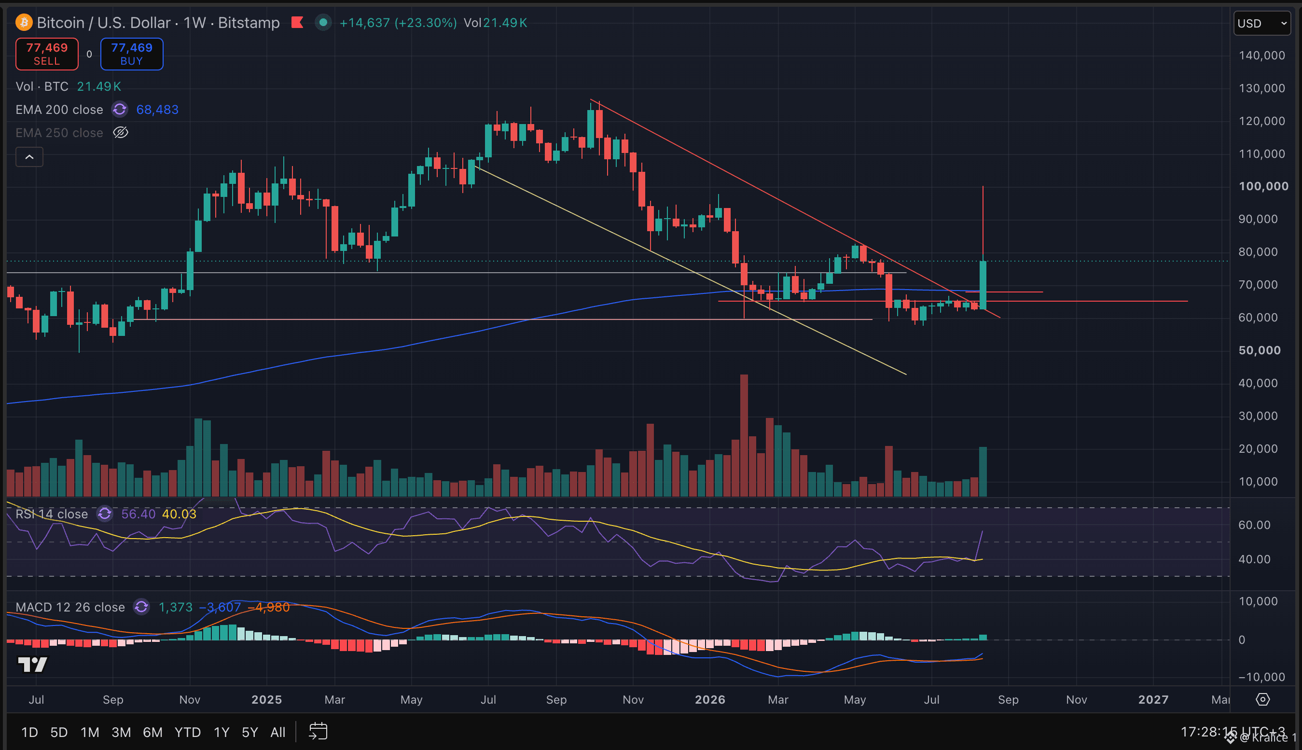Screen dimensions: 1302x750
Task: Click the 120,000 price scale label
Action: point(1262,121)
